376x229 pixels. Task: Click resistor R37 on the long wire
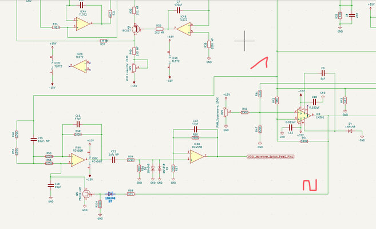(104, 41)
